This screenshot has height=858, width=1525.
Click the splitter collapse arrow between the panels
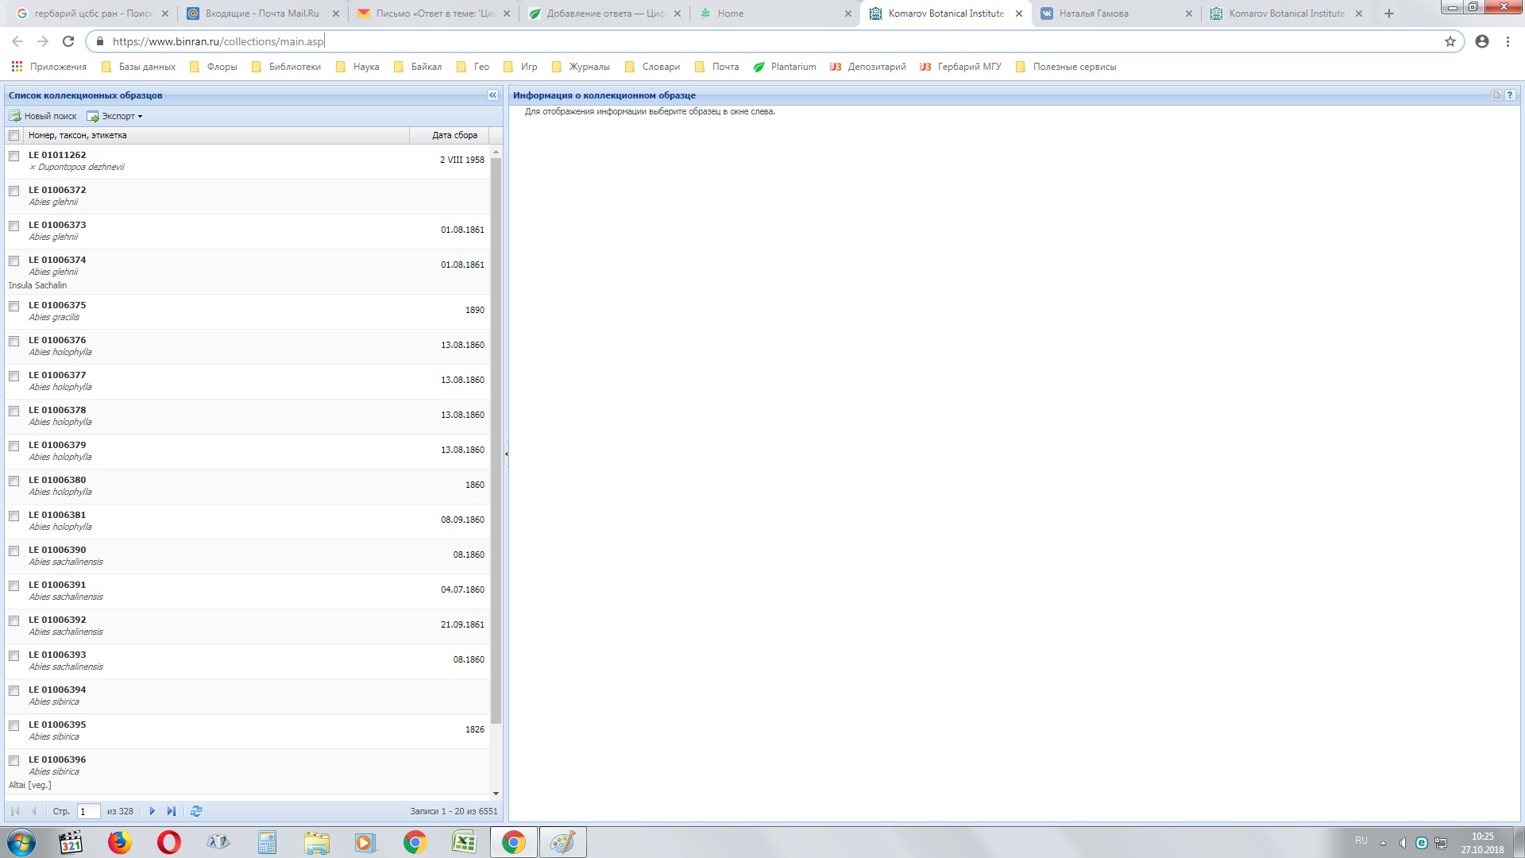[x=506, y=454]
